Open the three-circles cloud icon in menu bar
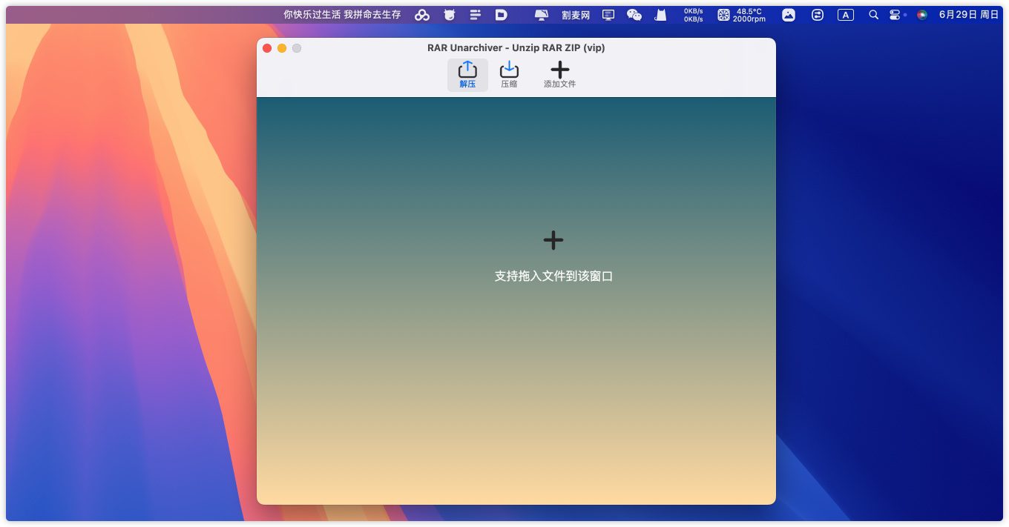The width and height of the screenshot is (1009, 527). tap(422, 15)
